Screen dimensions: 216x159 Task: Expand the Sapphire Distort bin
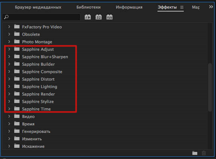point(9,79)
